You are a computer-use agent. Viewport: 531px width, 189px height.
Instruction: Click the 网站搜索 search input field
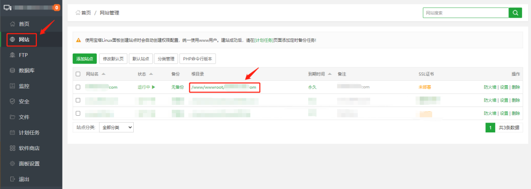pyautogui.click(x=466, y=13)
